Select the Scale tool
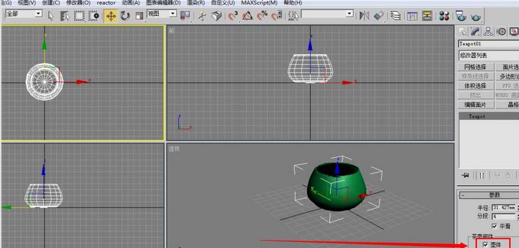Viewport: 519px width, 248px height. (x=139, y=15)
